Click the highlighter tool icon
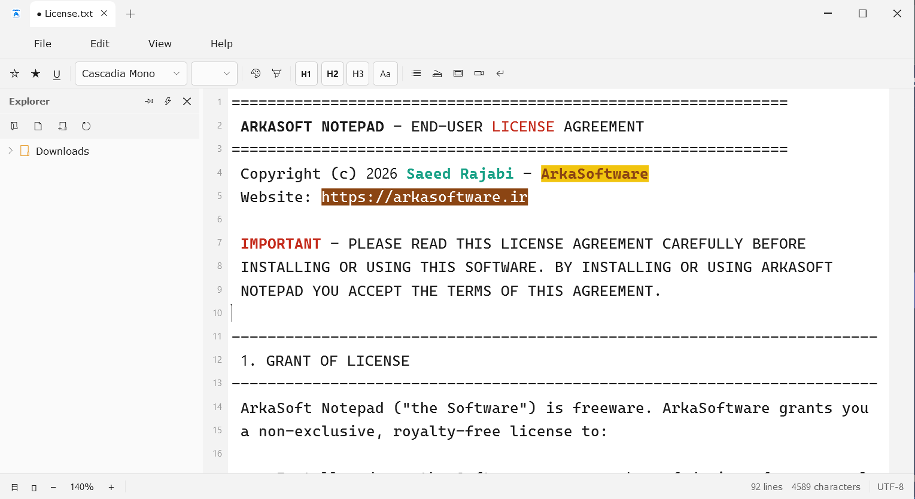915x499 pixels. (276, 74)
